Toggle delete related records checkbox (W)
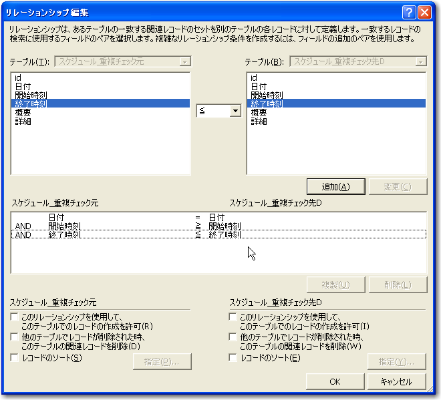 pos(233,337)
